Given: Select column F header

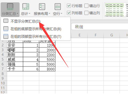Looking at the screenshot, I should pos(95,35).
